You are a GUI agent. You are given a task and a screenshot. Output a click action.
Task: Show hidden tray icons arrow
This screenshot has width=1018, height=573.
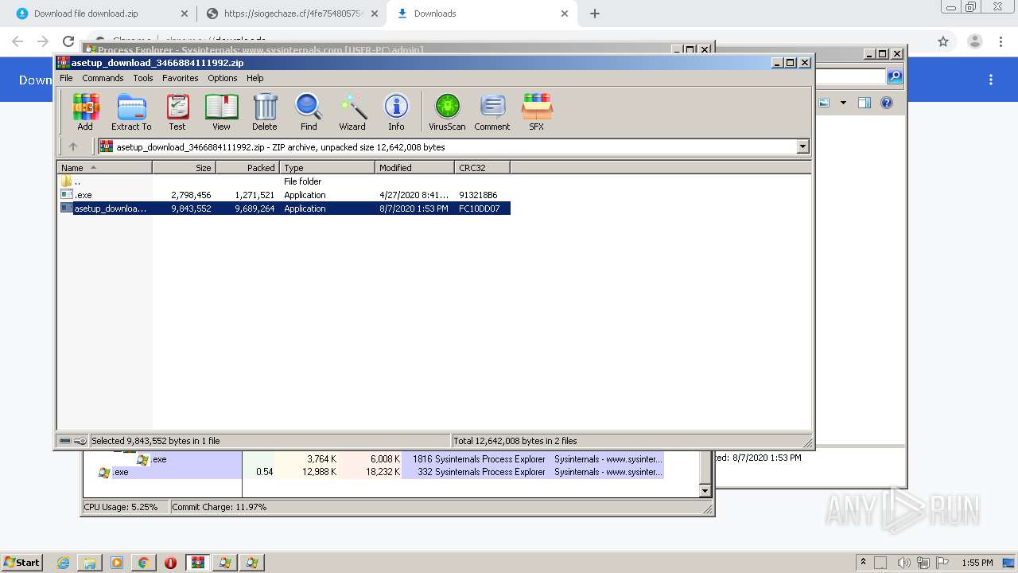[865, 563]
